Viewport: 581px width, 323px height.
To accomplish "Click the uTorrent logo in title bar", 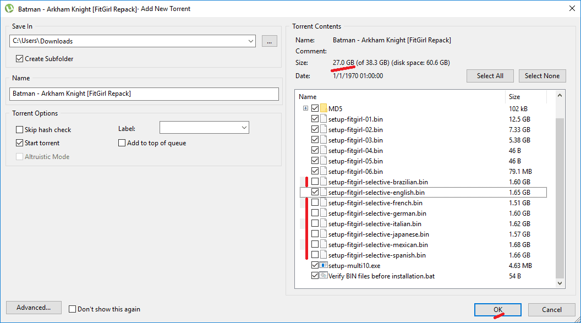I will point(9,8).
